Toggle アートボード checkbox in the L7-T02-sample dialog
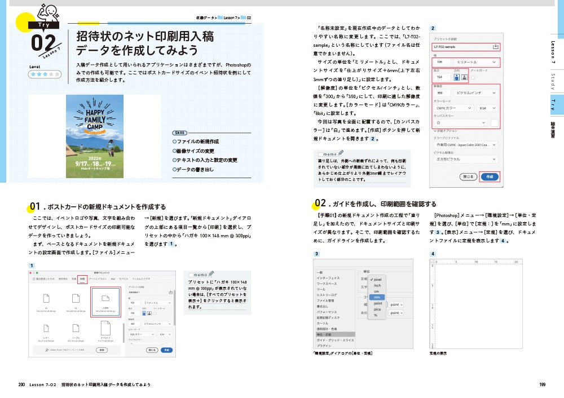Screen dimensions: 564x398 pos(473,77)
